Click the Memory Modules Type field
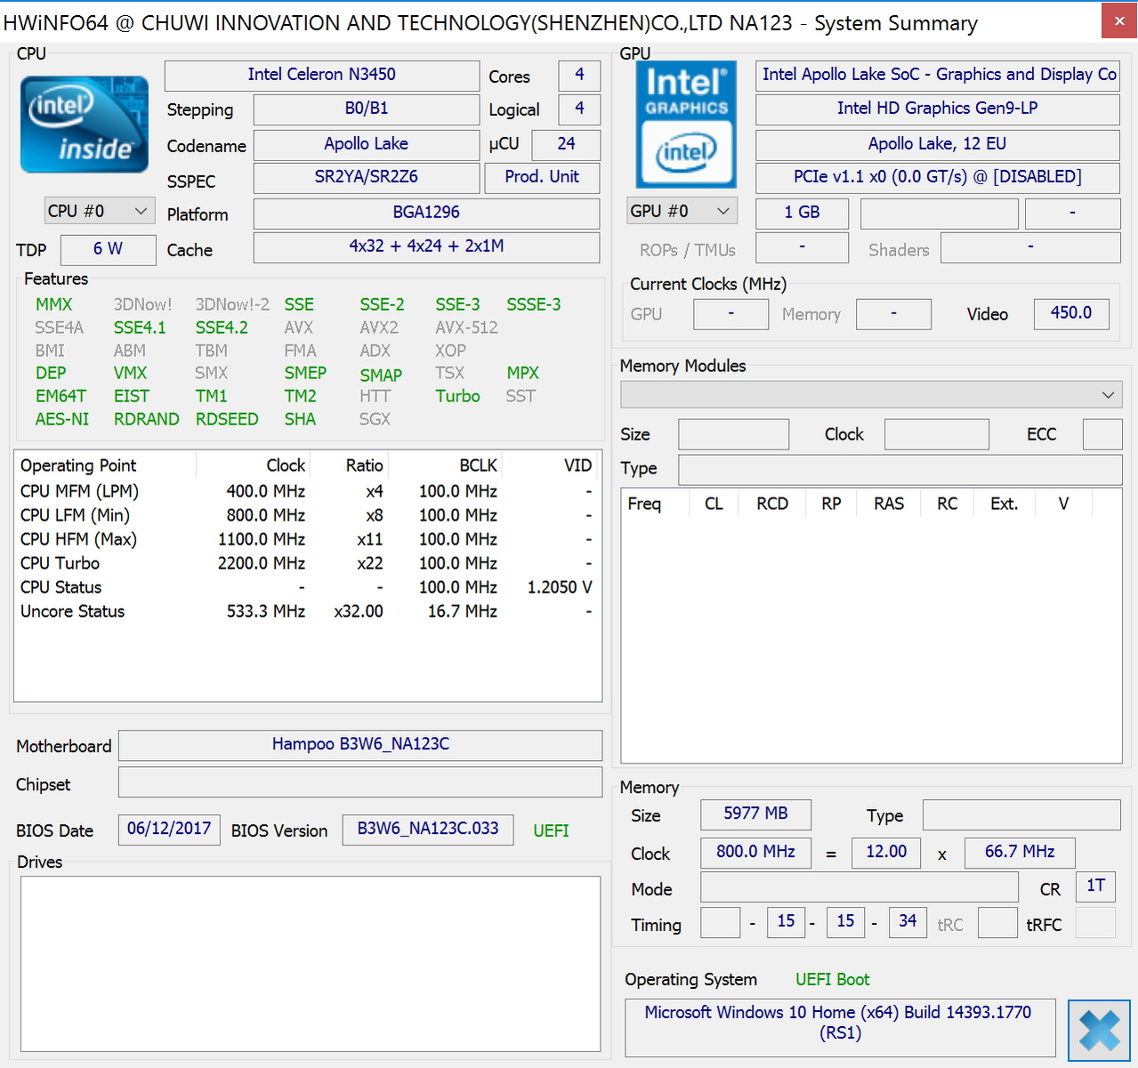The width and height of the screenshot is (1138, 1068). click(900, 470)
